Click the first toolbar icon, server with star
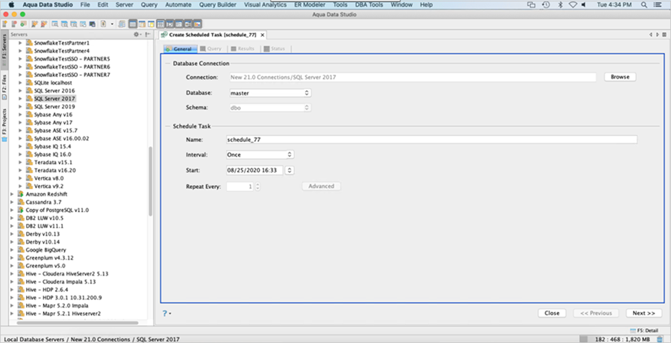The width and height of the screenshot is (671, 343). [x=5, y=24]
